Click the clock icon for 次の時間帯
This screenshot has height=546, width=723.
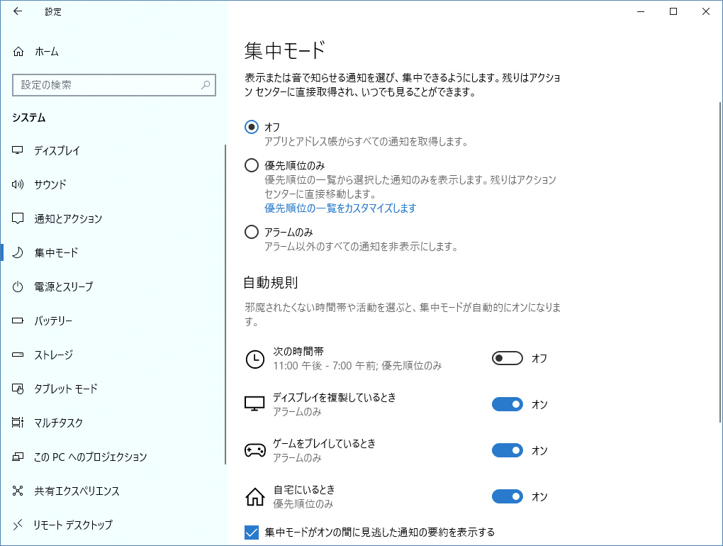tap(254, 359)
